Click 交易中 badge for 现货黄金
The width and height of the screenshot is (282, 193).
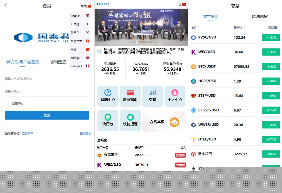pos(180,155)
